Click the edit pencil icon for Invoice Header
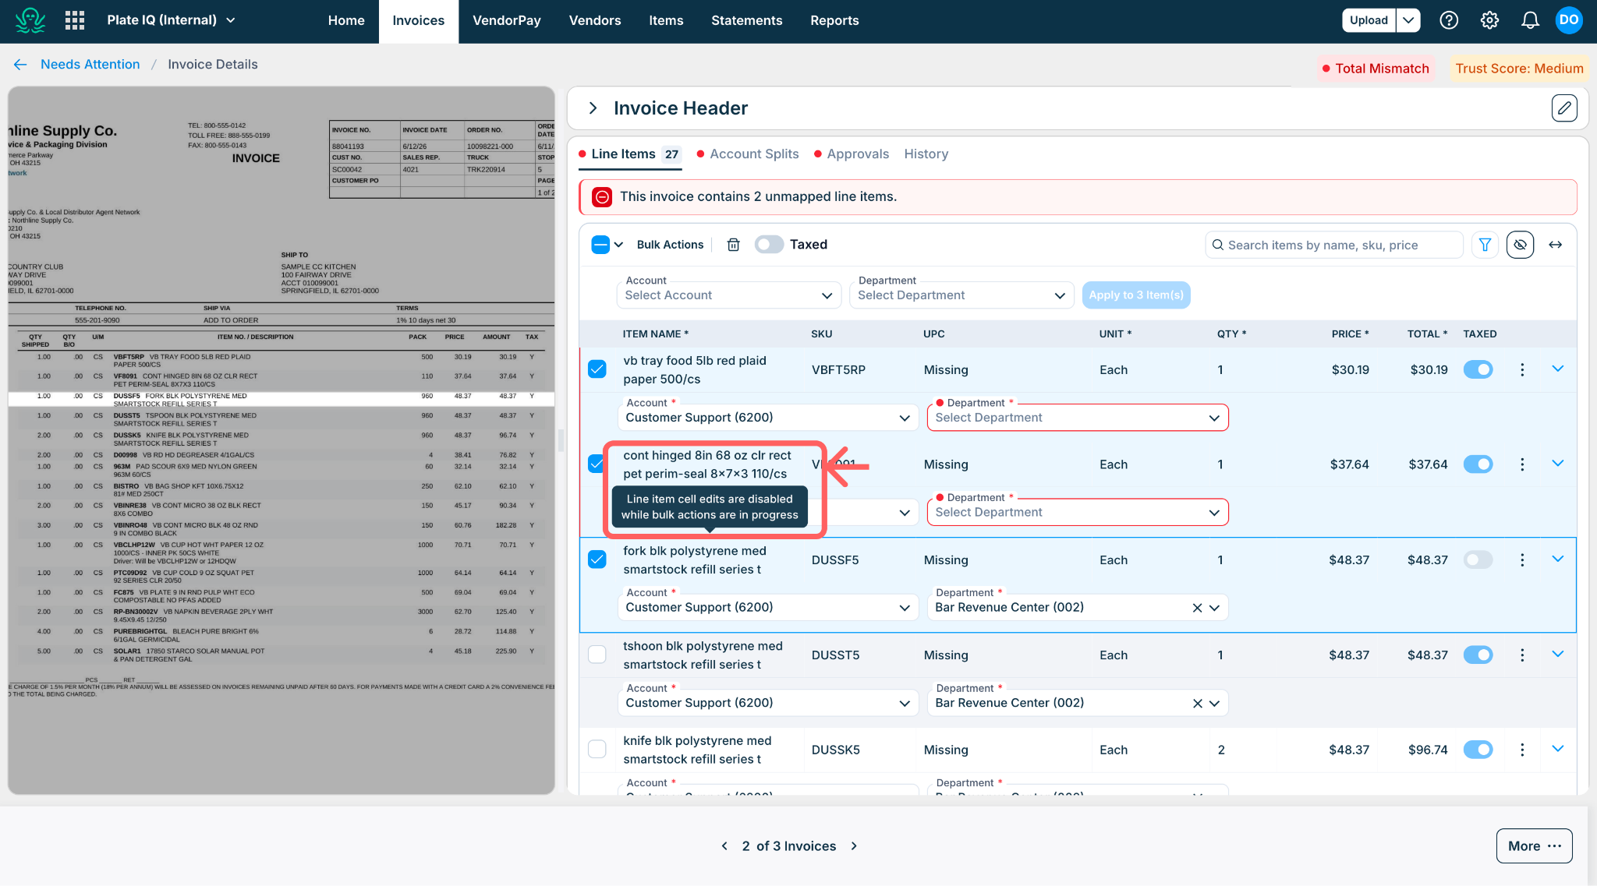Viewport: 1597px width, 886px height. (x=1564, y=108)
